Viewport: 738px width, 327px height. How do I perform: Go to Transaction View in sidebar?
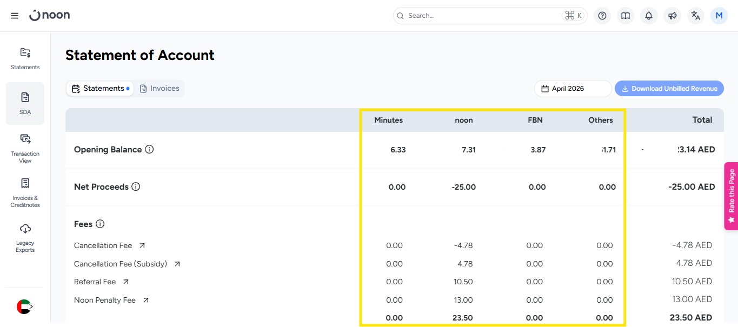pyautogui.click(x=25, y=148)
